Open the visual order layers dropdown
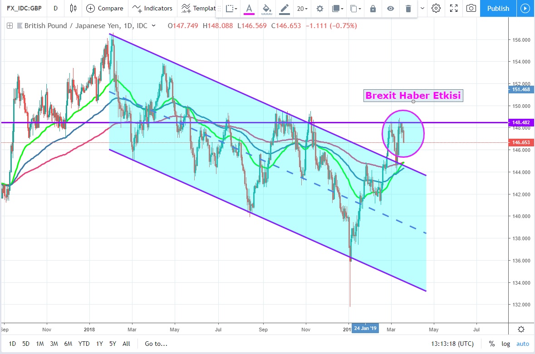This screenshot has width=535, height=354. tap(338, 9)
